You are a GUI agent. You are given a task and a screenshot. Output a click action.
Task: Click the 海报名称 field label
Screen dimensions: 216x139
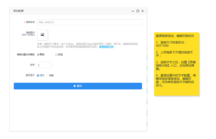(x=31, y=22)
